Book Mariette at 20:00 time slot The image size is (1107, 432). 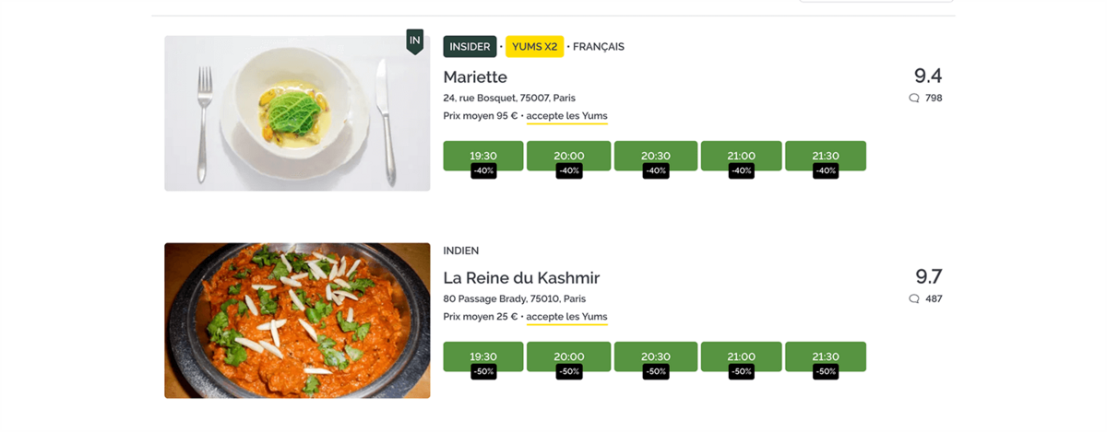568,156
